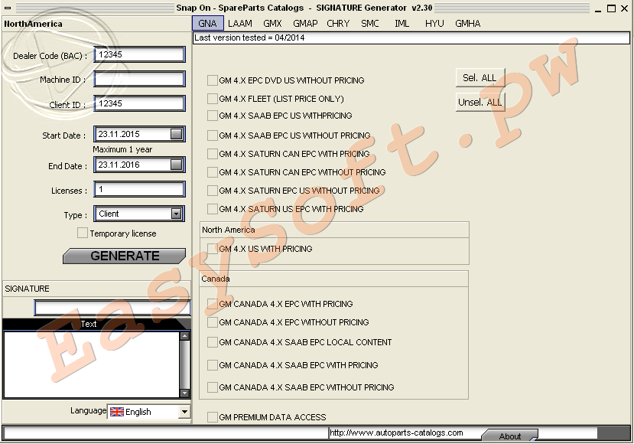Open the autoparts-catalogs.com link
The width and height of the screenshot is (634, 444).
(x=396, y=433)
